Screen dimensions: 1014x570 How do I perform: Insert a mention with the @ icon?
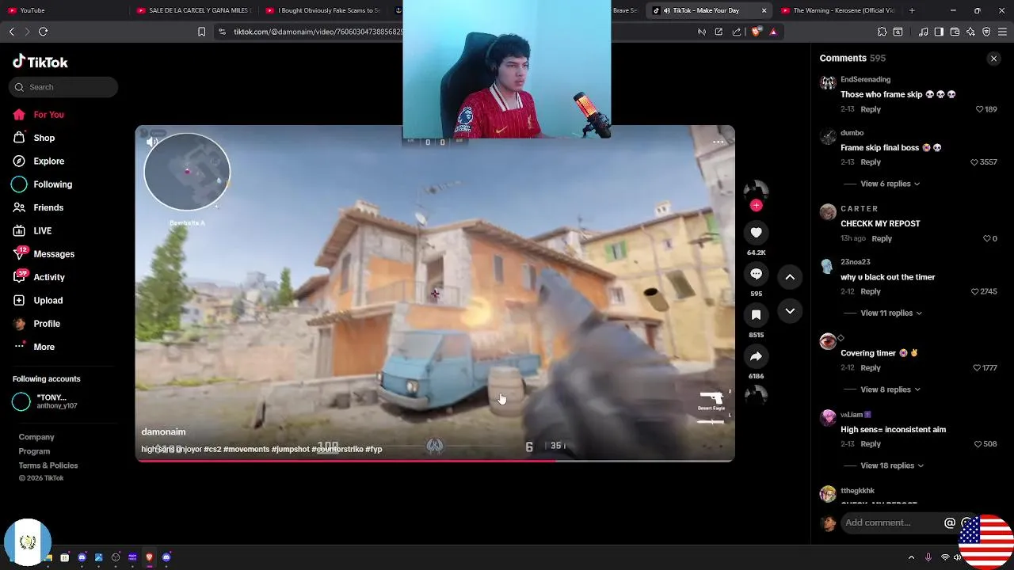click(x=949, y=522)
